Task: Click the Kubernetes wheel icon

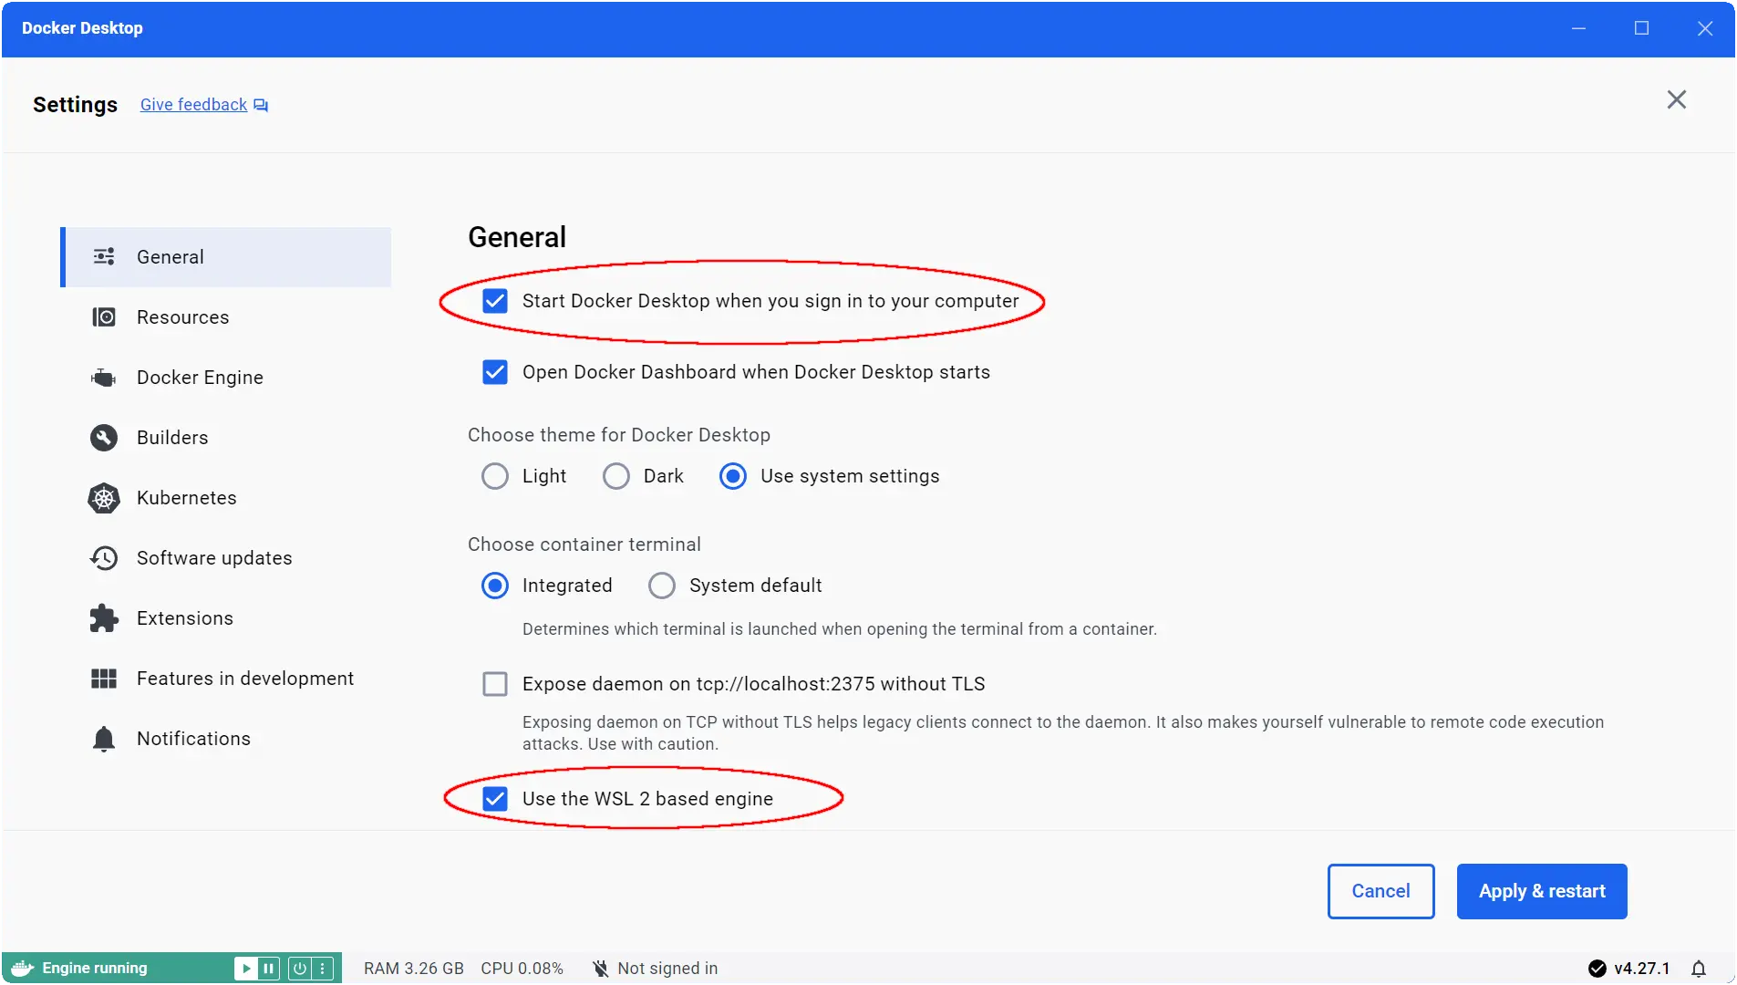Action: (x=104, y=497)
